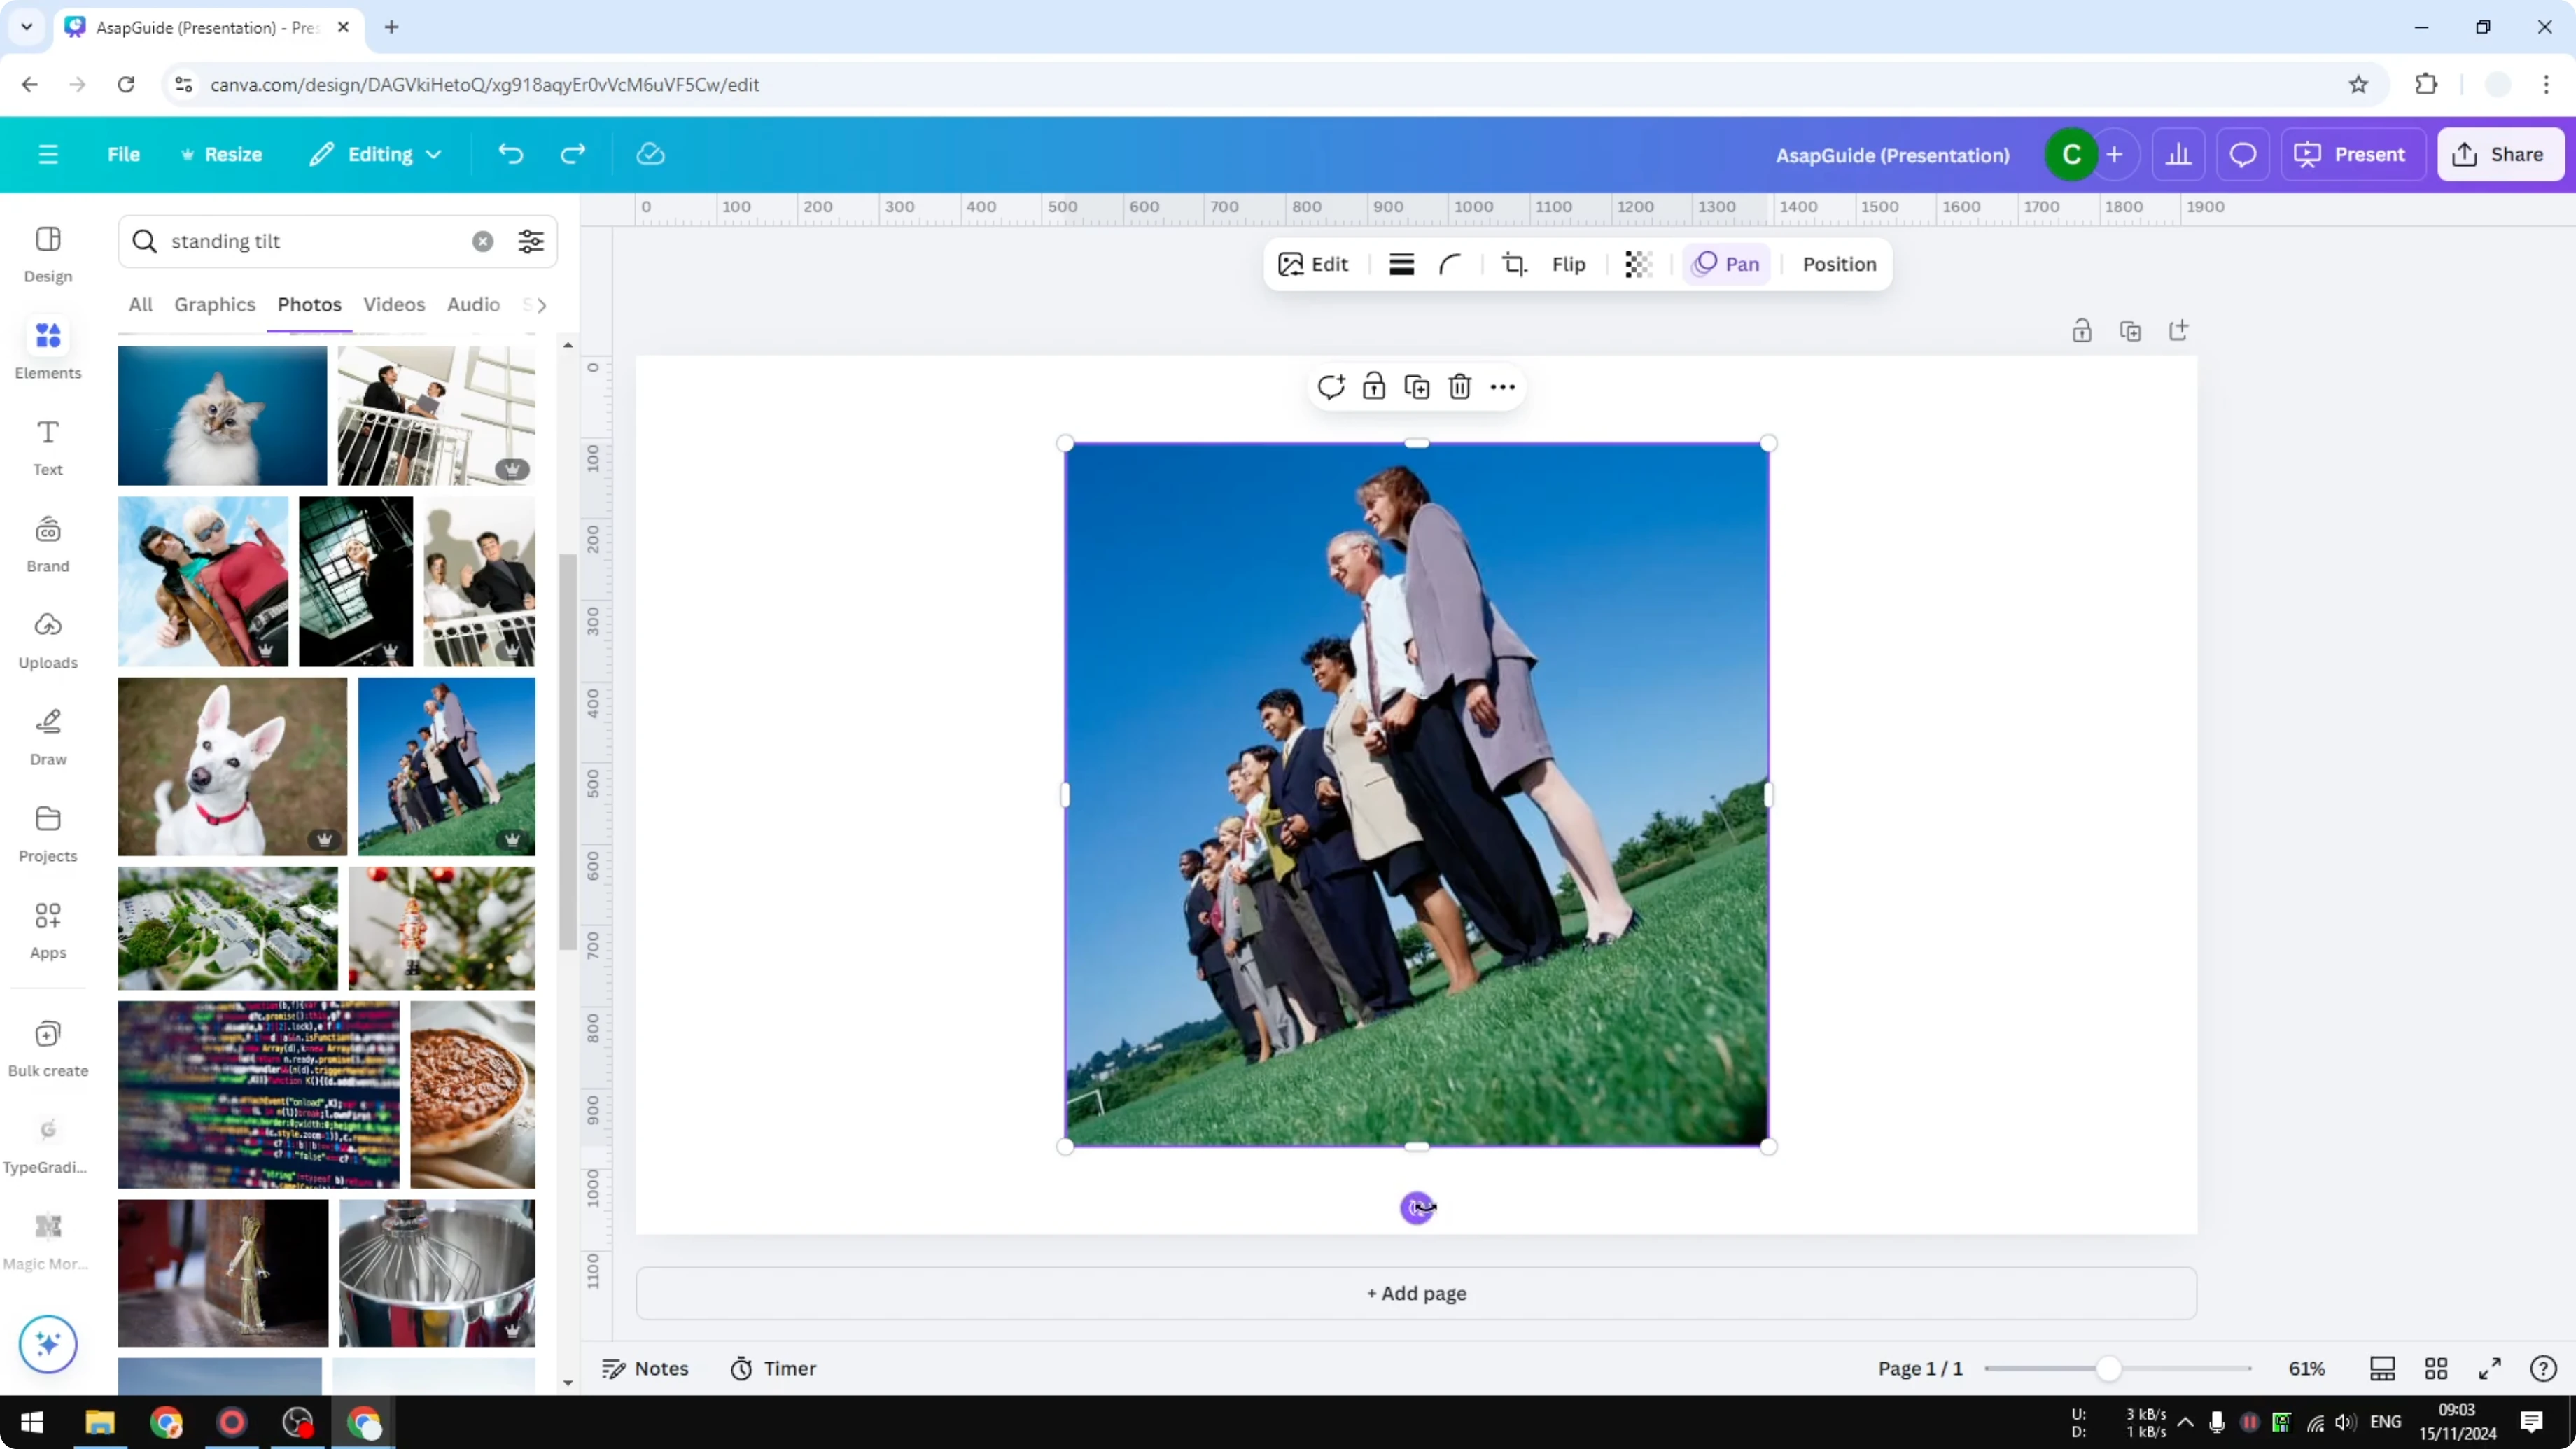Open the transparency control in the toolbar
Image resolution: width=2576 pixels, height=1449 pixels.
click(x=1637, y=264)
